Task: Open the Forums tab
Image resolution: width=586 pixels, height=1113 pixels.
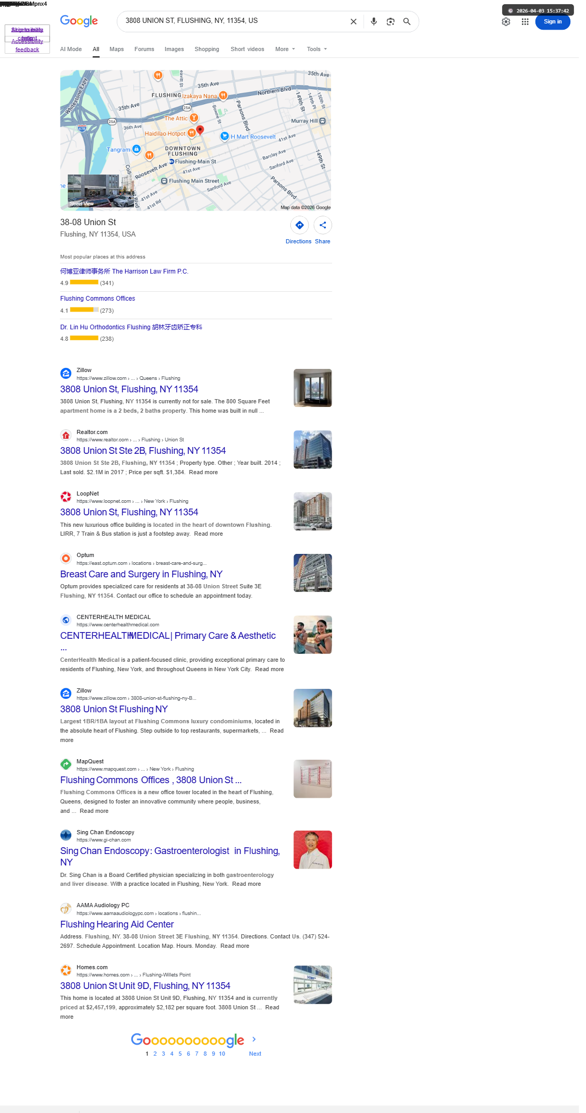Action: coord(144,49)
